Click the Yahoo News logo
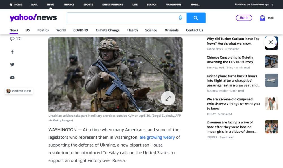 pyautogui.click(x=33, y=18)
